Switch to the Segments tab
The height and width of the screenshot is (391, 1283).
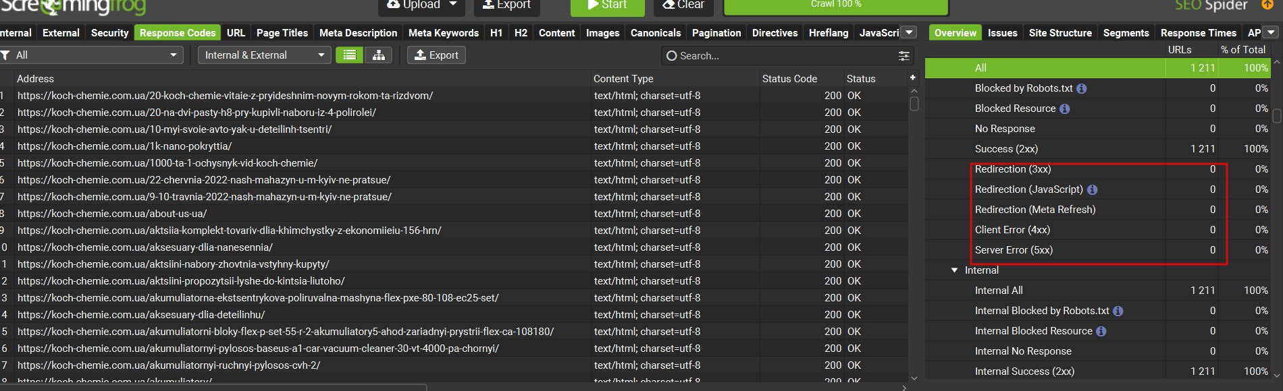(1126, 32)
